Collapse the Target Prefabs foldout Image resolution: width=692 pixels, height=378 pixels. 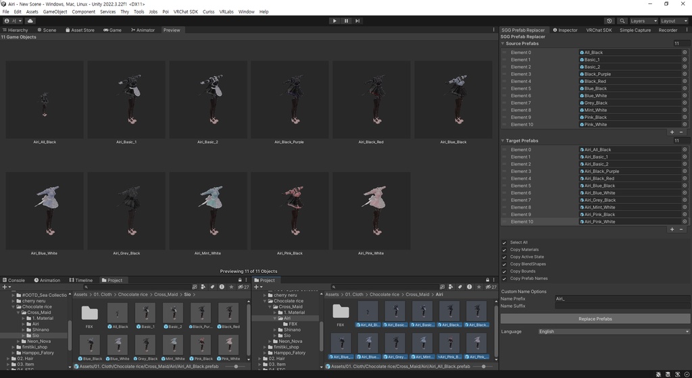point(503,141)
